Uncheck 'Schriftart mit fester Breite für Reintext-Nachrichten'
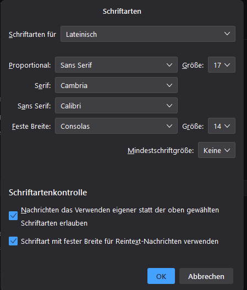Image resolution: width=247 pixels, height=290 pixels. click(x=13, y=241)
